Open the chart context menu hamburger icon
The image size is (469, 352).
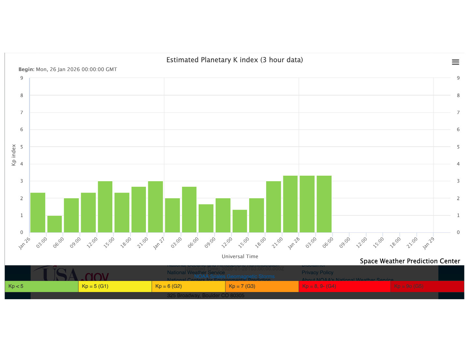[x=455, y=62]
